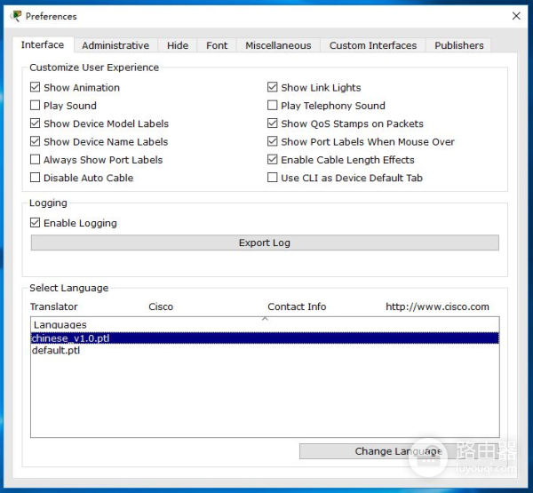Switch to the Administrative tab
533x493 pixels.
coord(115,45)
